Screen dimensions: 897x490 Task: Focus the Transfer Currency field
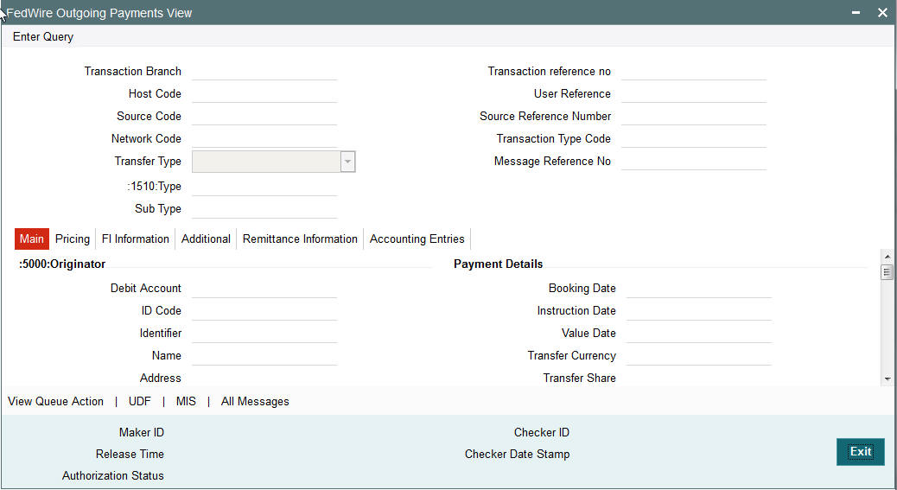(699, 356)
